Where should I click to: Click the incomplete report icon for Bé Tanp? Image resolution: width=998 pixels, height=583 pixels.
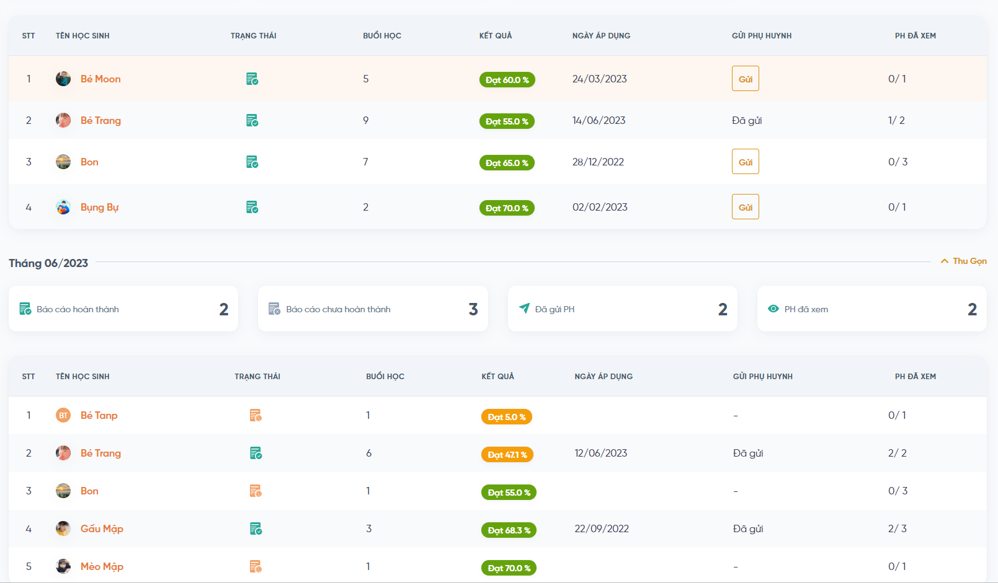(256, 416)
